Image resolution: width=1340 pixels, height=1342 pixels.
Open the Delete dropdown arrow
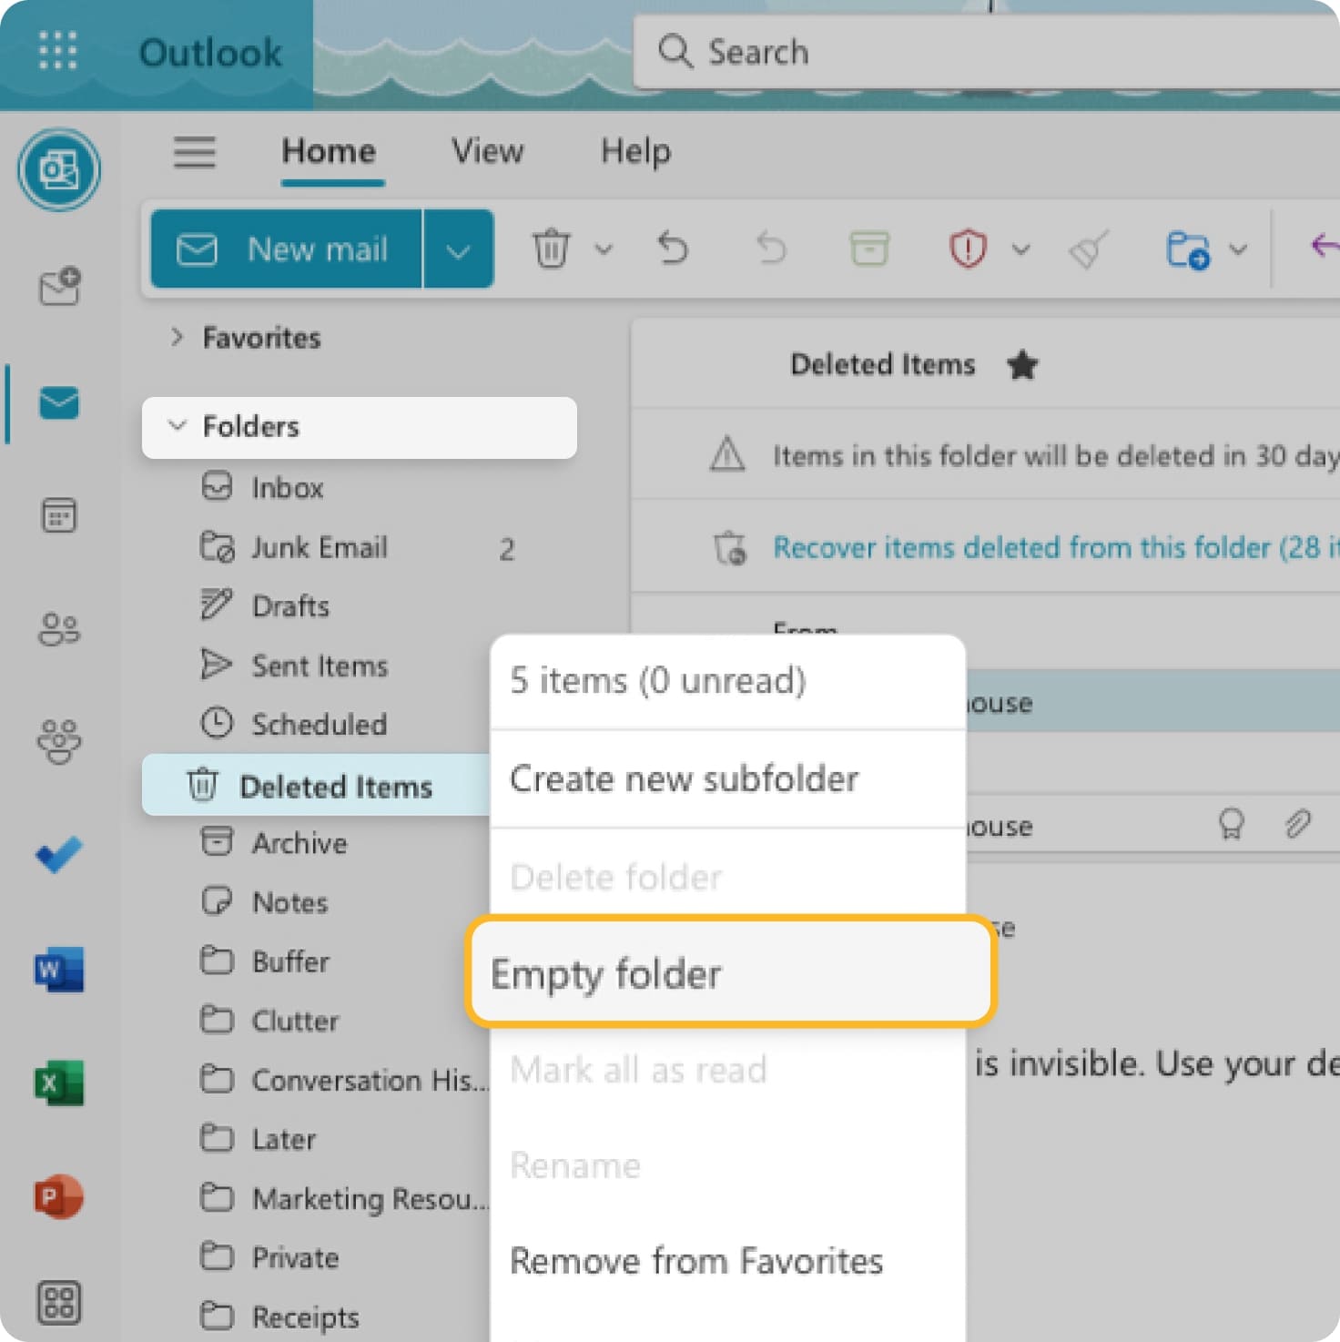[604, 249]
